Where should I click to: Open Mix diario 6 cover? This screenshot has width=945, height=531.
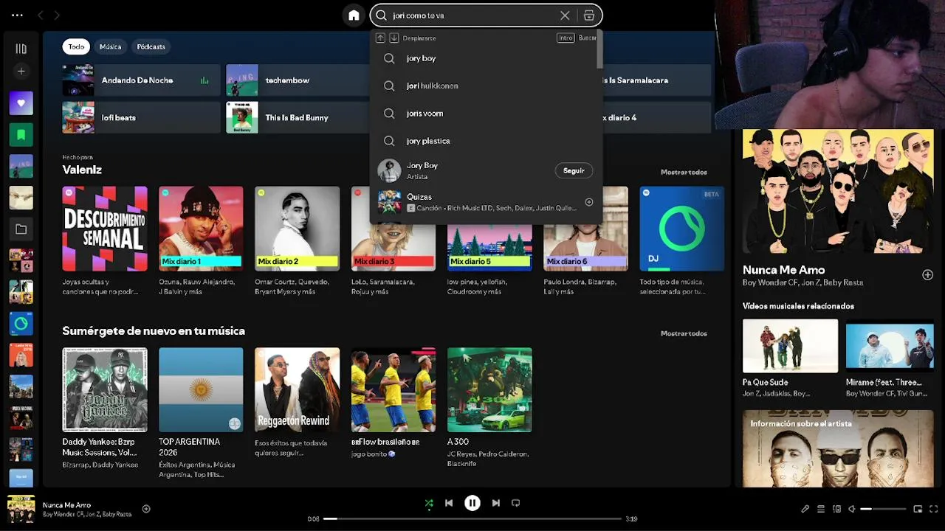[x=585, y=248]
